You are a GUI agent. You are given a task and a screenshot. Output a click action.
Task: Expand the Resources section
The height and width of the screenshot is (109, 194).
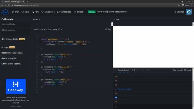(6, 53)
